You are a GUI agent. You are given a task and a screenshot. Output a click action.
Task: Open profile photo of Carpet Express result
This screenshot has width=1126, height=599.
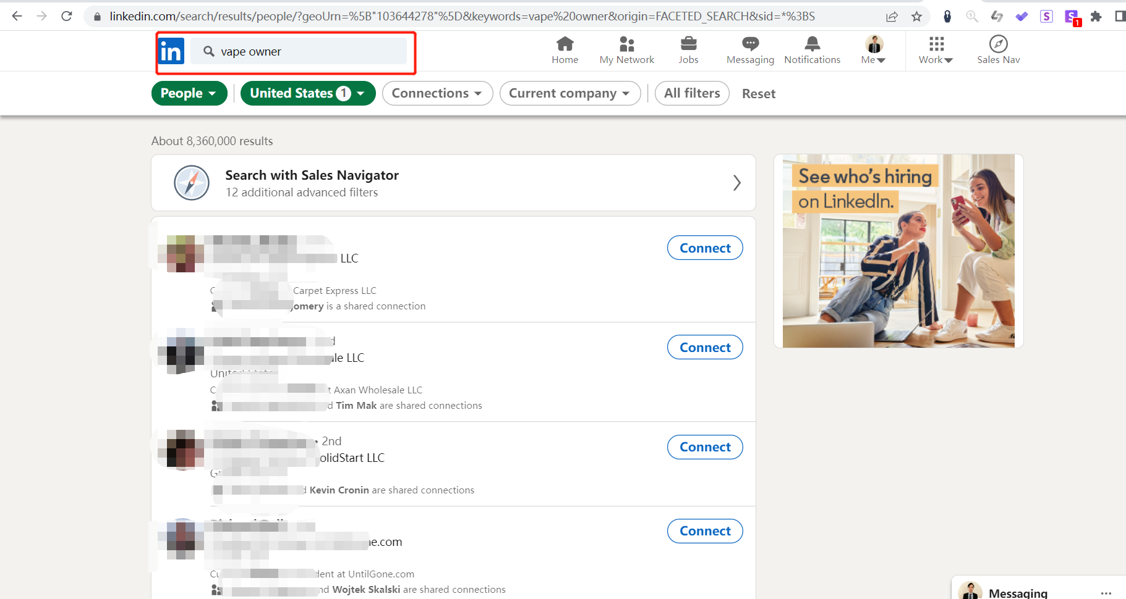(181, 253)
